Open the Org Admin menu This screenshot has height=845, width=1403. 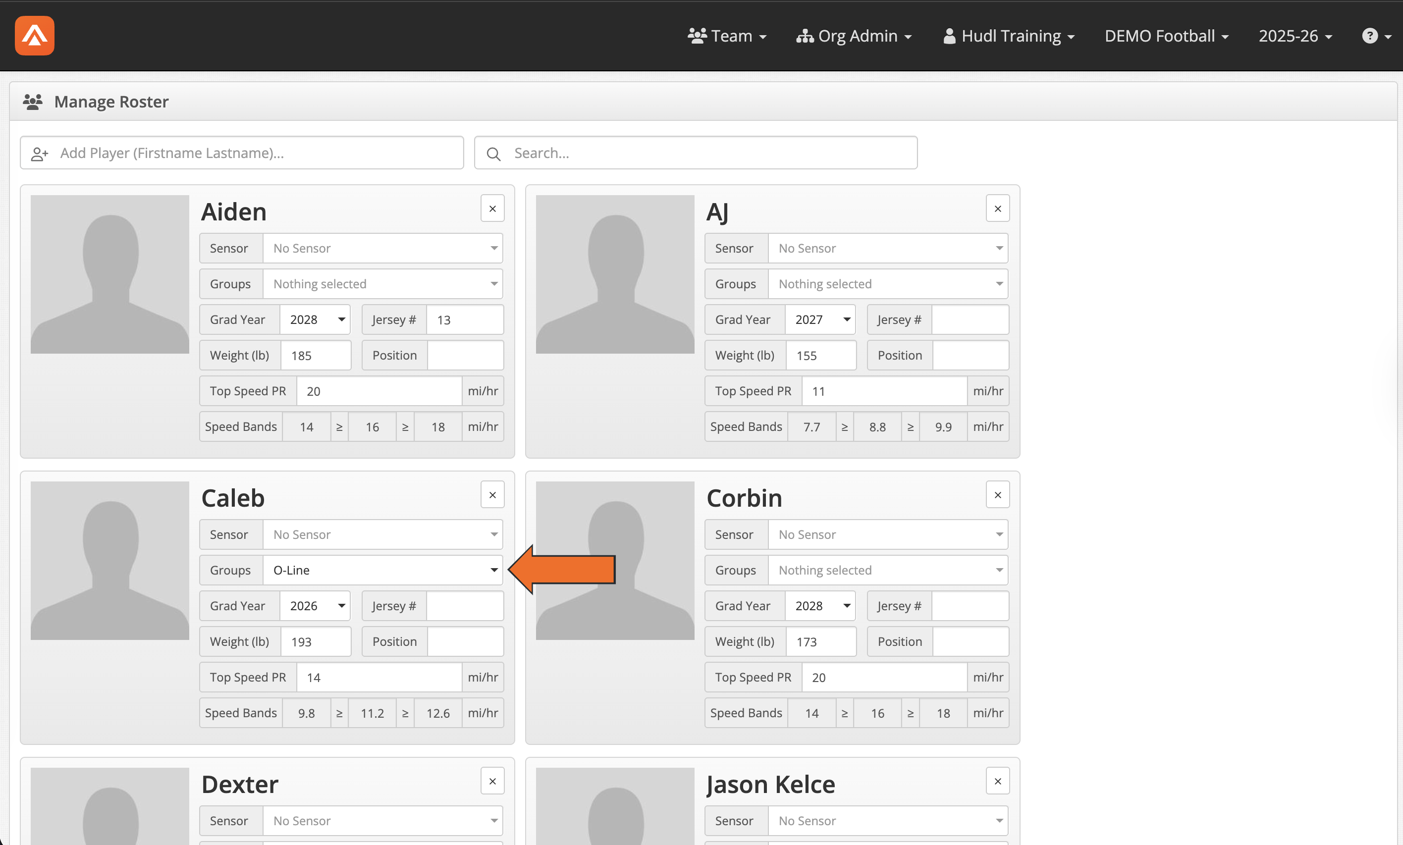point(854,36)
